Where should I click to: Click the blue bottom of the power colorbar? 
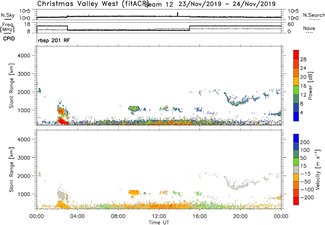(x=296, y=117)
